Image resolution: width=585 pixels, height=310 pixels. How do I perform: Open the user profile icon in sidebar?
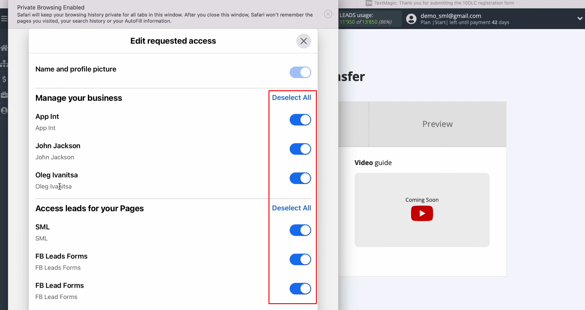coord(4,111)
